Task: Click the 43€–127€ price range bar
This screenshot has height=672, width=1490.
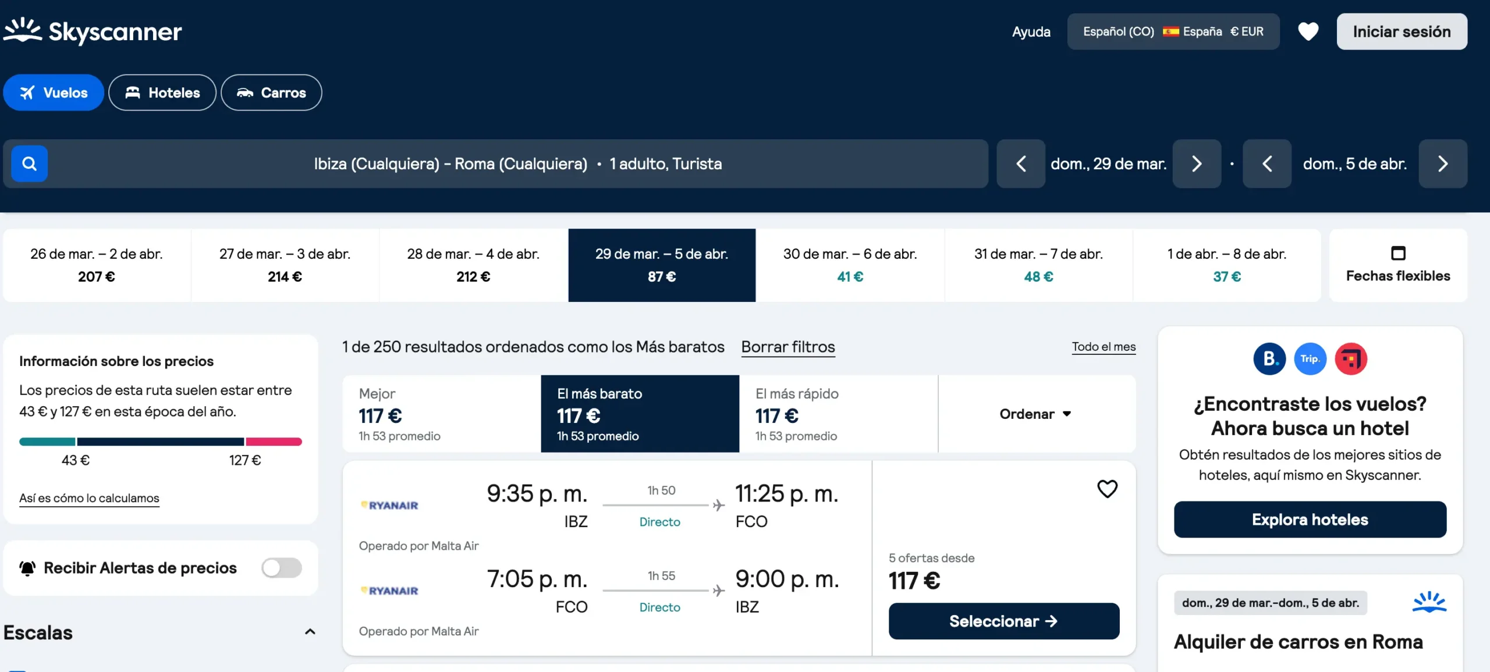Action: click(161, 441)
